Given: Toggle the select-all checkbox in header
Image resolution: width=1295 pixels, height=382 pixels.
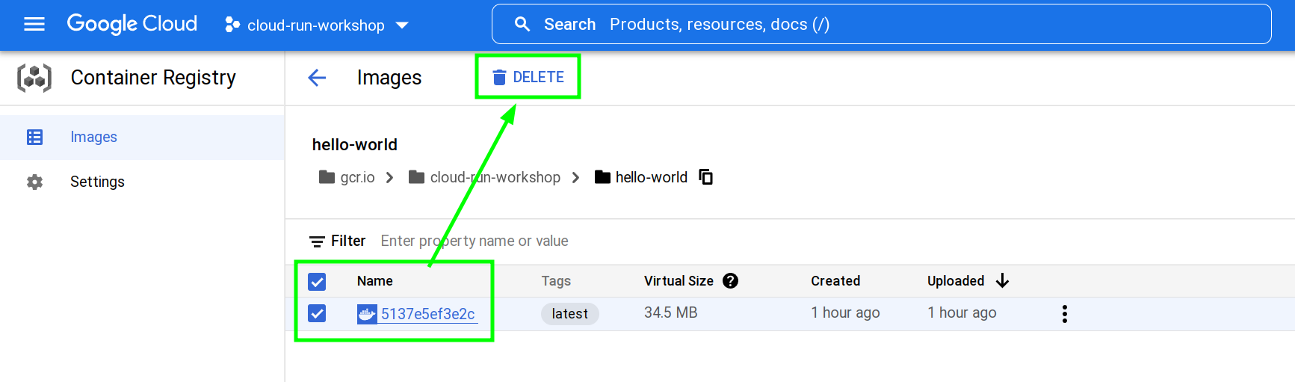Looking at the screenshot, I should coord(317,282).
